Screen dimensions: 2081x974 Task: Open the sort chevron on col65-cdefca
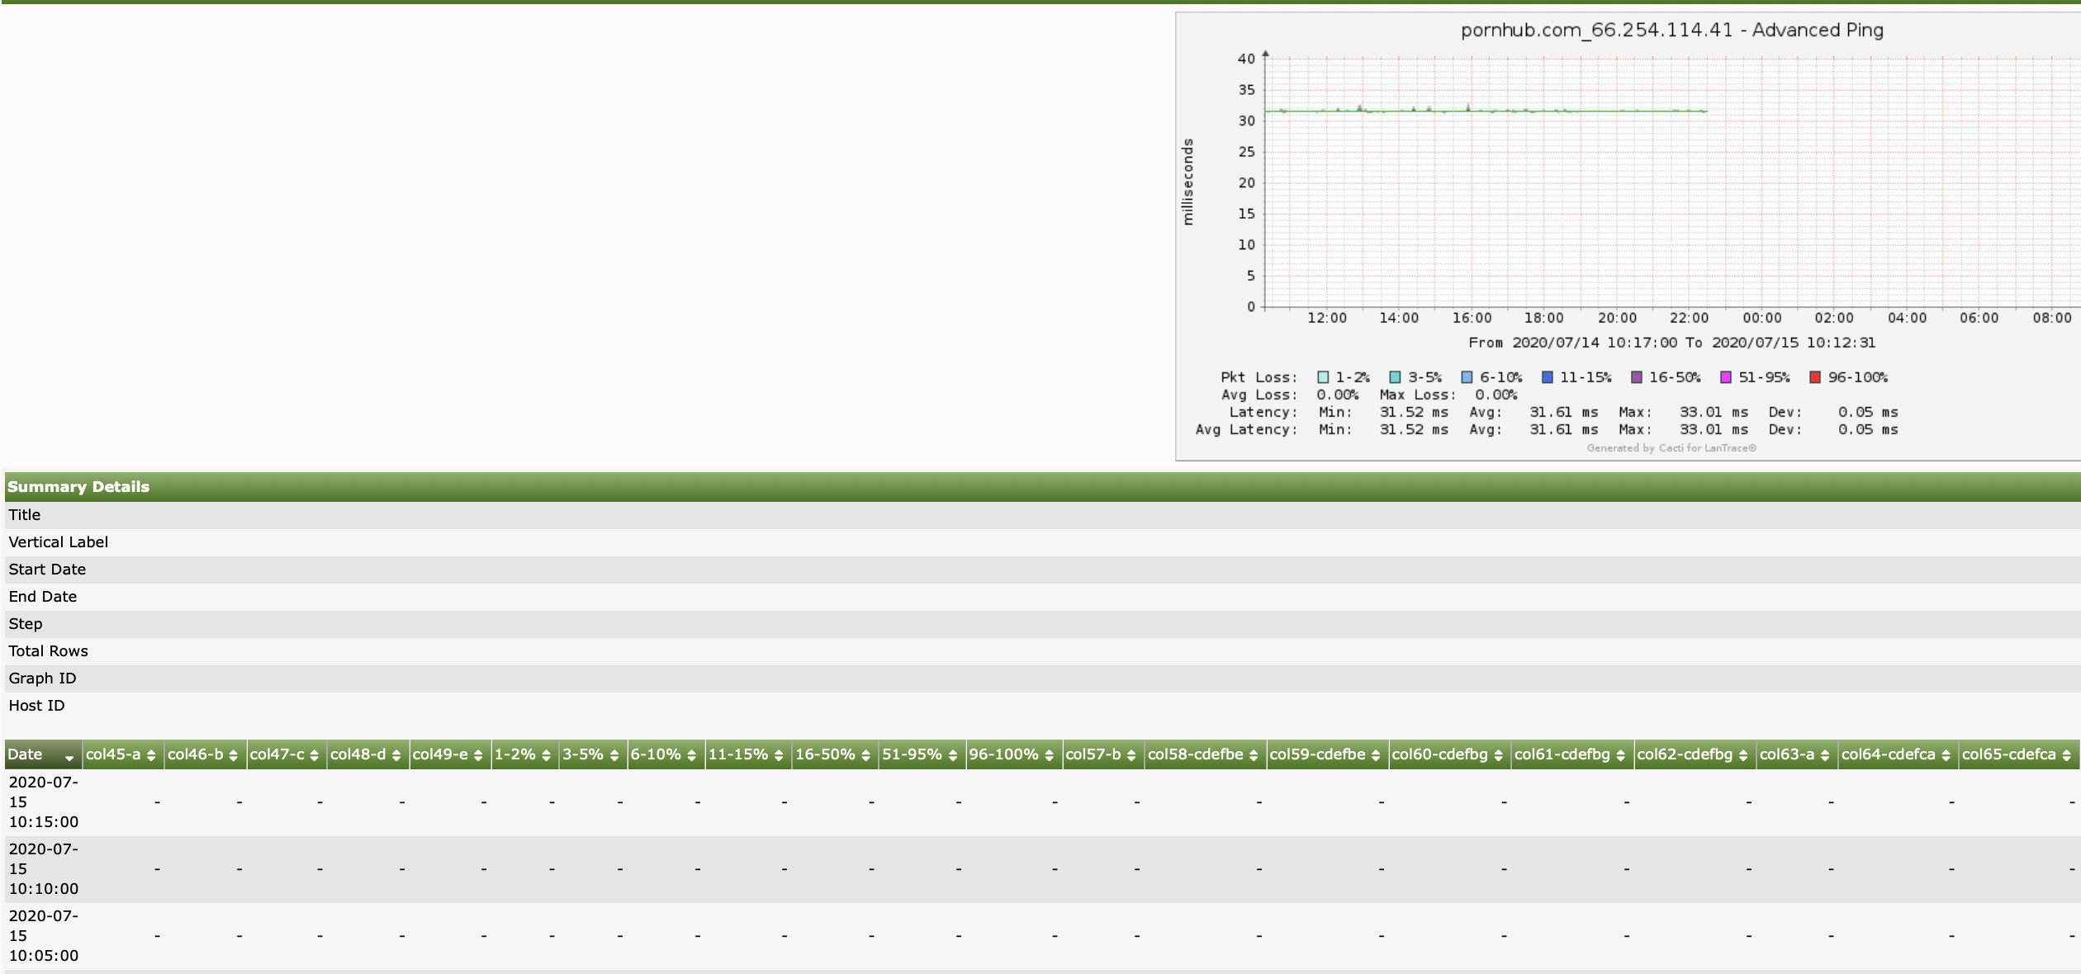click(x=2069, y=754)
